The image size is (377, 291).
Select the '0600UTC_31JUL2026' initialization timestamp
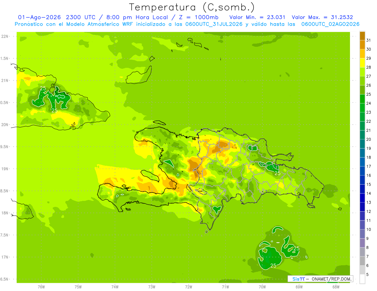[x=214, y=24]
